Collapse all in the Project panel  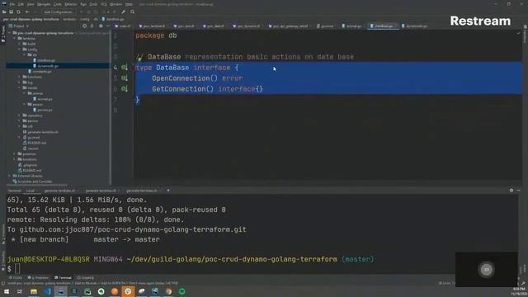tap(92, 26)
